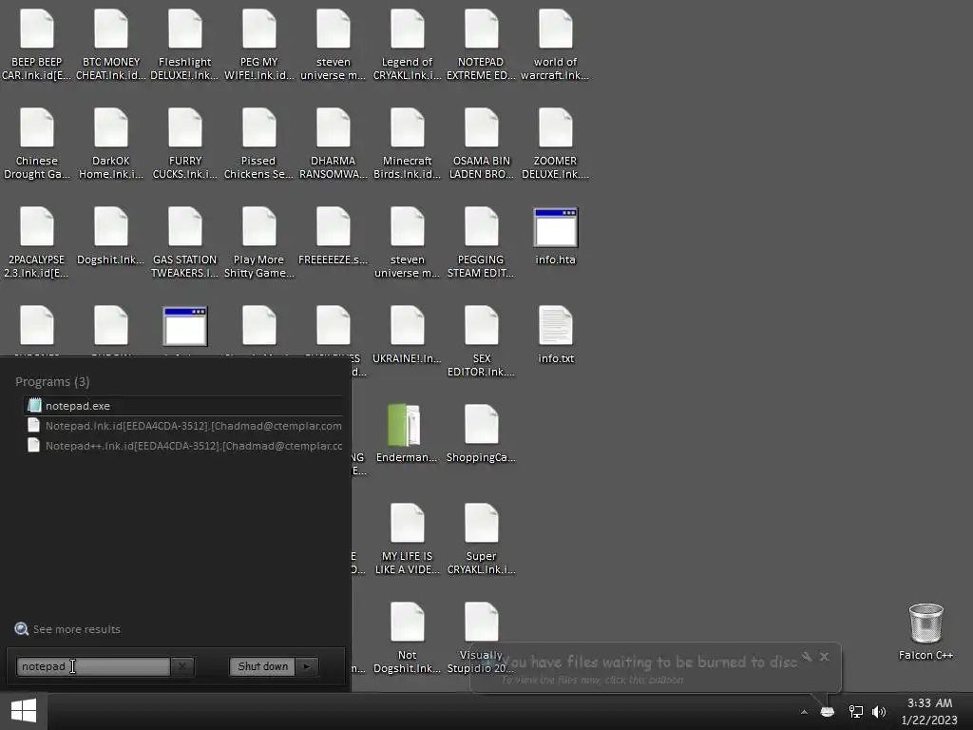Open balloon notification wrench settings
The image size is (973, 730).
(807, 656)
